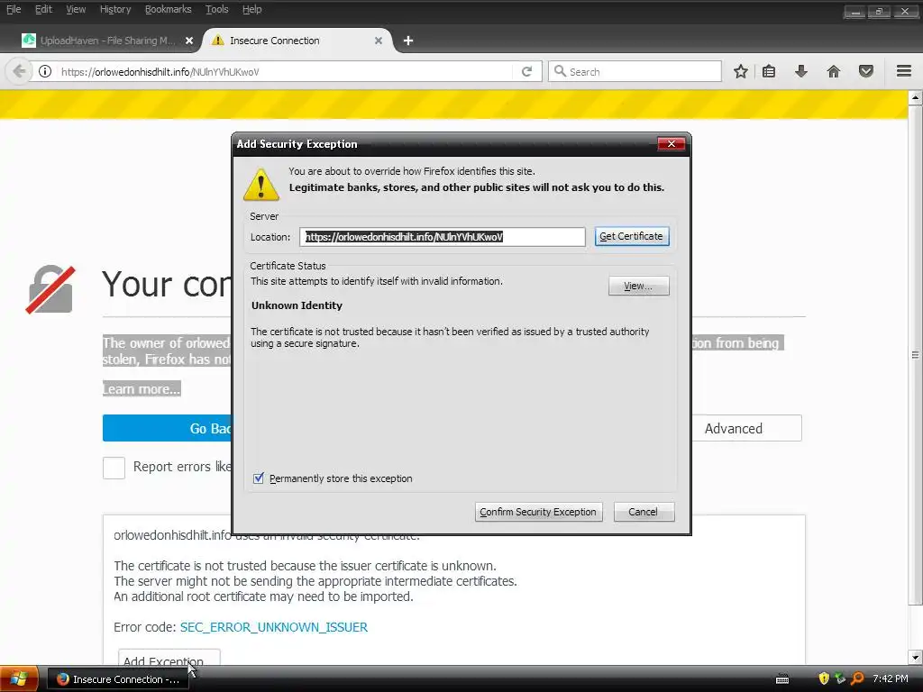Click the keyboard icon in system tray
Viewport: 923px width, 692px height.
[782, 679]
